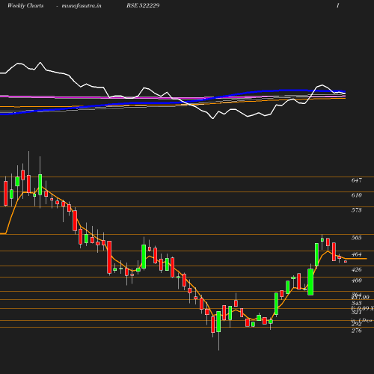Click the 343 price level label
The image size is (374, 374).
[x=356, y=303]
